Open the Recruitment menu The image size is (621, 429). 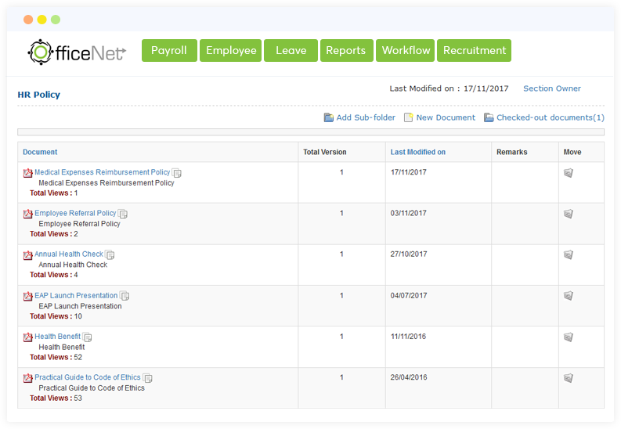tap(474, 50)
